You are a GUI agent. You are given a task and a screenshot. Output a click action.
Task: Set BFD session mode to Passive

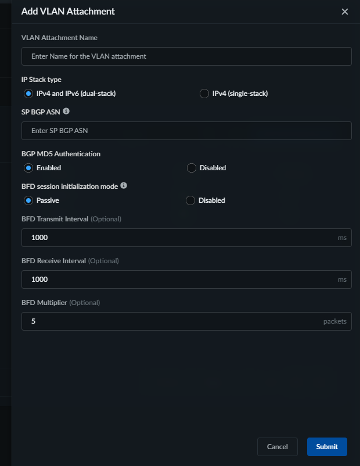(x=28, y=200)
